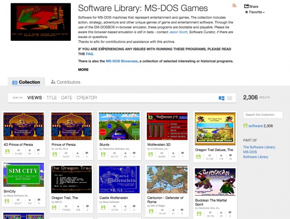Open the Budokan thumbnail image
This screenshot has height=219, width=290.
(x=215, y=182)
